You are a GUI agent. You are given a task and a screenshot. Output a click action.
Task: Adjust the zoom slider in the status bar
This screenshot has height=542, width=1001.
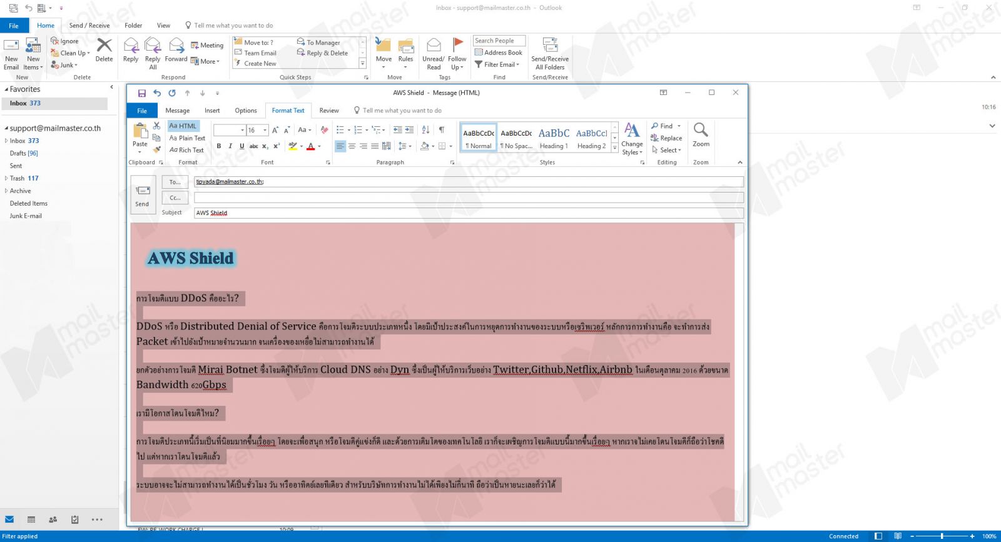click(942, 536)
